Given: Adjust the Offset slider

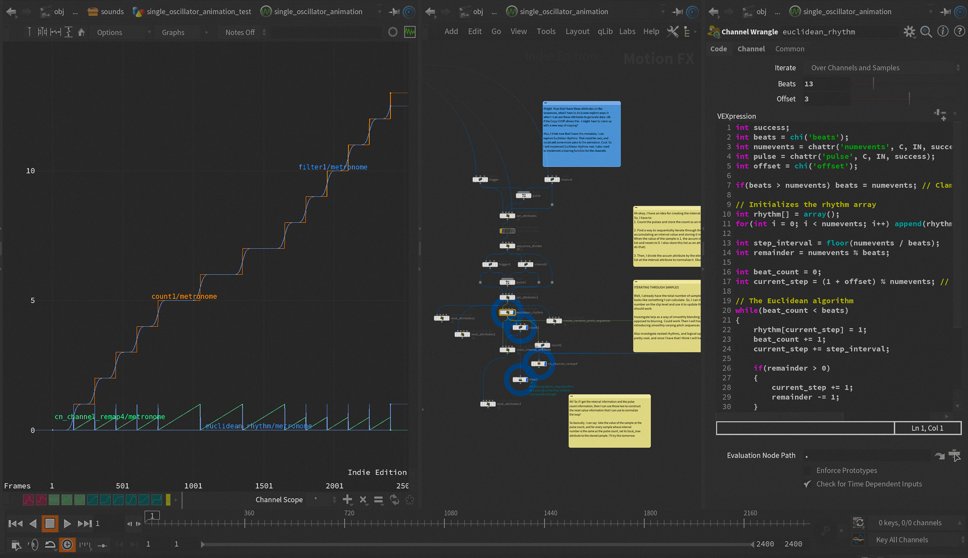Looking at the screenshot, I should click(x=907, y=99).
